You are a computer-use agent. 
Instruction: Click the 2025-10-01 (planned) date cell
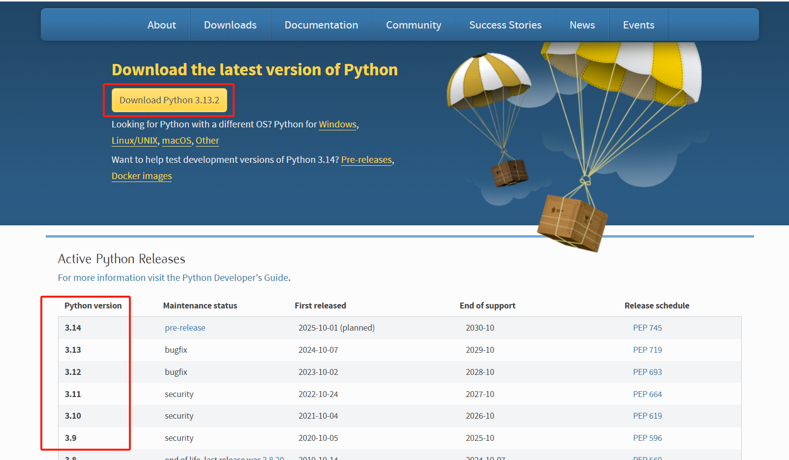(336, 328)
